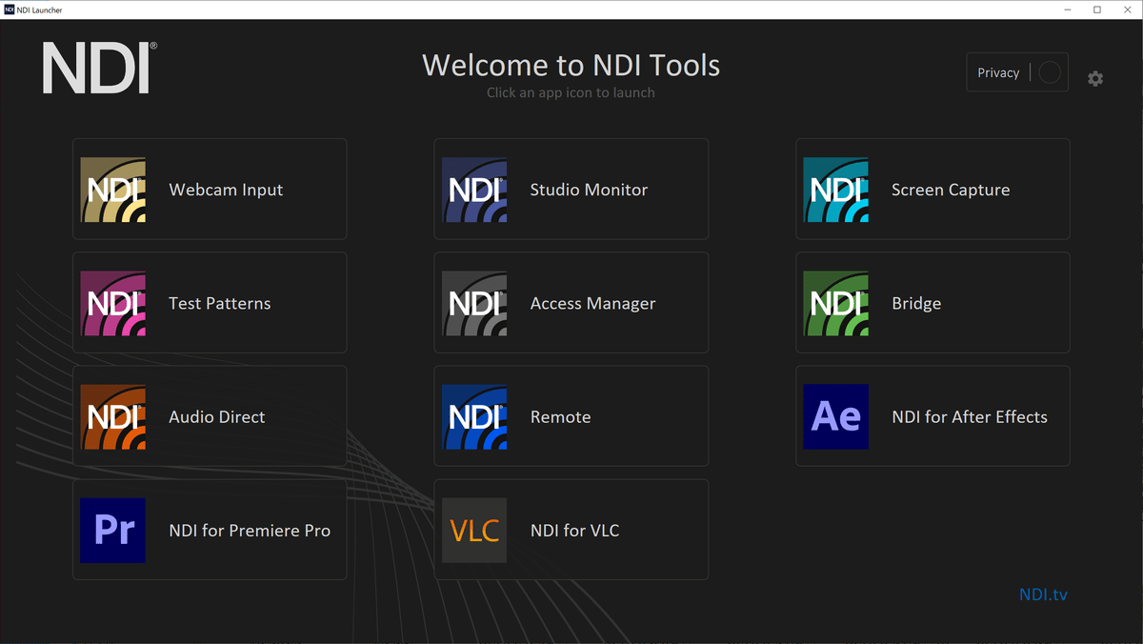Click the NDI for VLC label

(x=574, y=531)
